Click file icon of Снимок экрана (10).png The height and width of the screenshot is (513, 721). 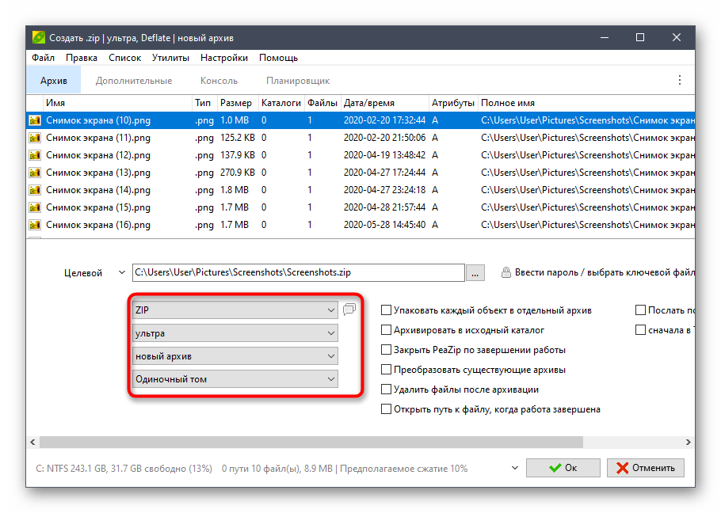pos(35,120)
